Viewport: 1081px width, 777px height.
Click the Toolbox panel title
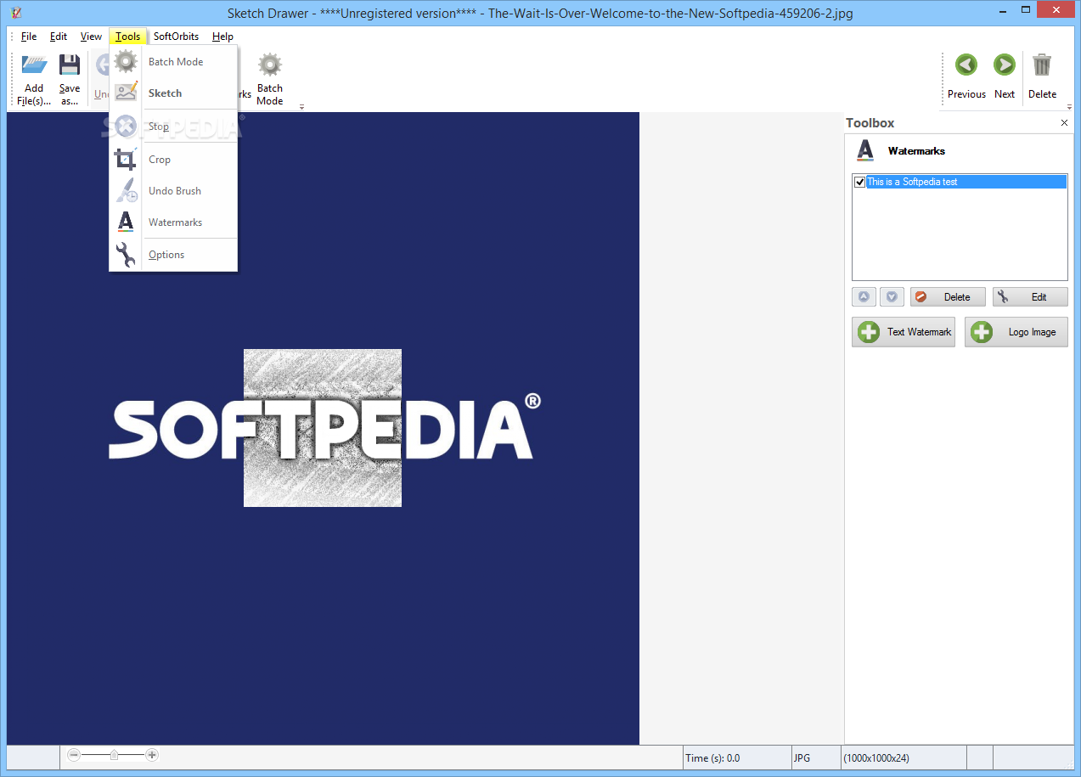(870, 123)
